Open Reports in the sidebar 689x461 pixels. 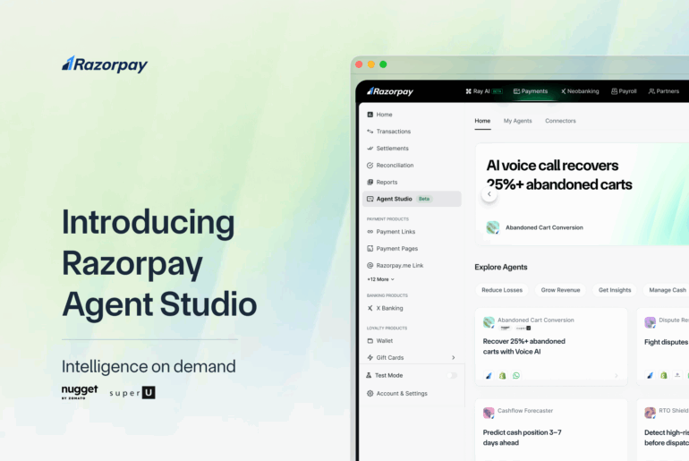click(x=382, y=183)
